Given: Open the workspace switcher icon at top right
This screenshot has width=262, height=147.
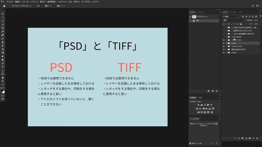Looking at the screenshot, I should point(257,6).
